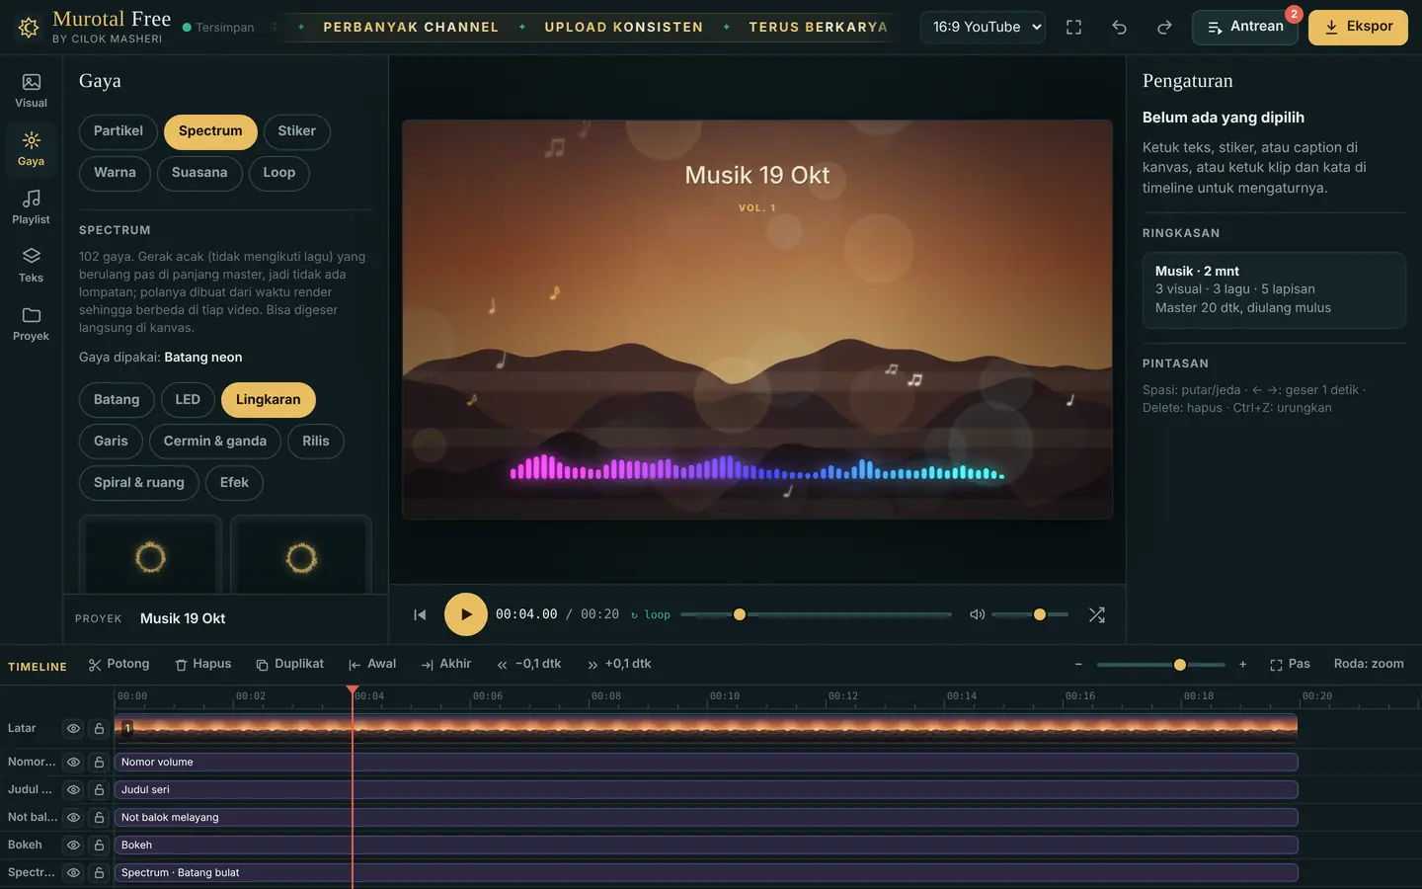Zoom in timeline with plus icon

click(1242, 665)
